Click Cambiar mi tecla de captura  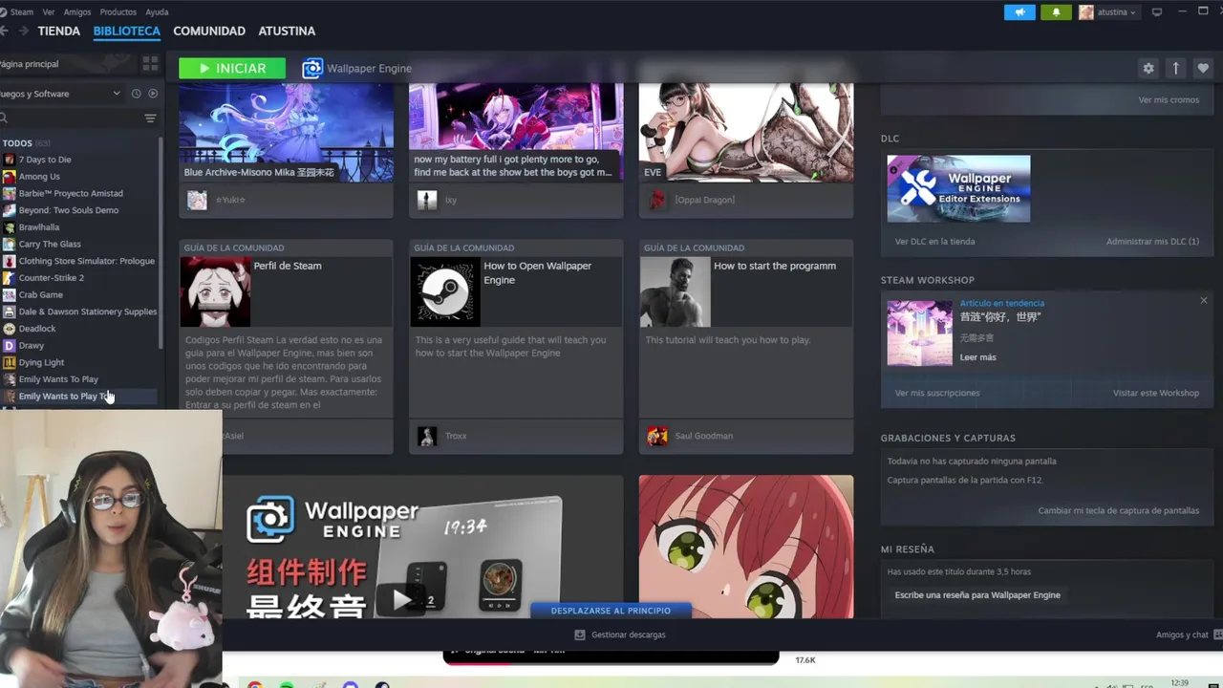(x=1118, y=510)
